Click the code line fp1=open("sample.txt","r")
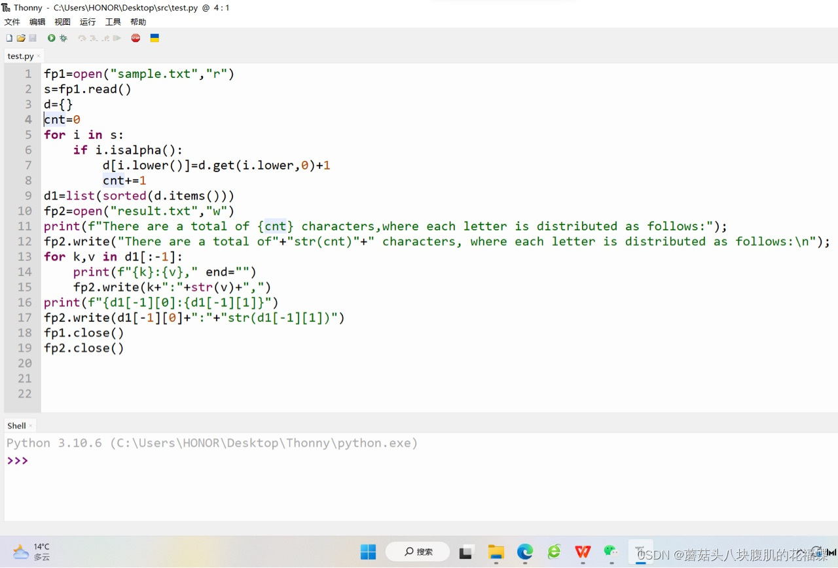Viewport: 838px width, 568px height. click(139, 74)
